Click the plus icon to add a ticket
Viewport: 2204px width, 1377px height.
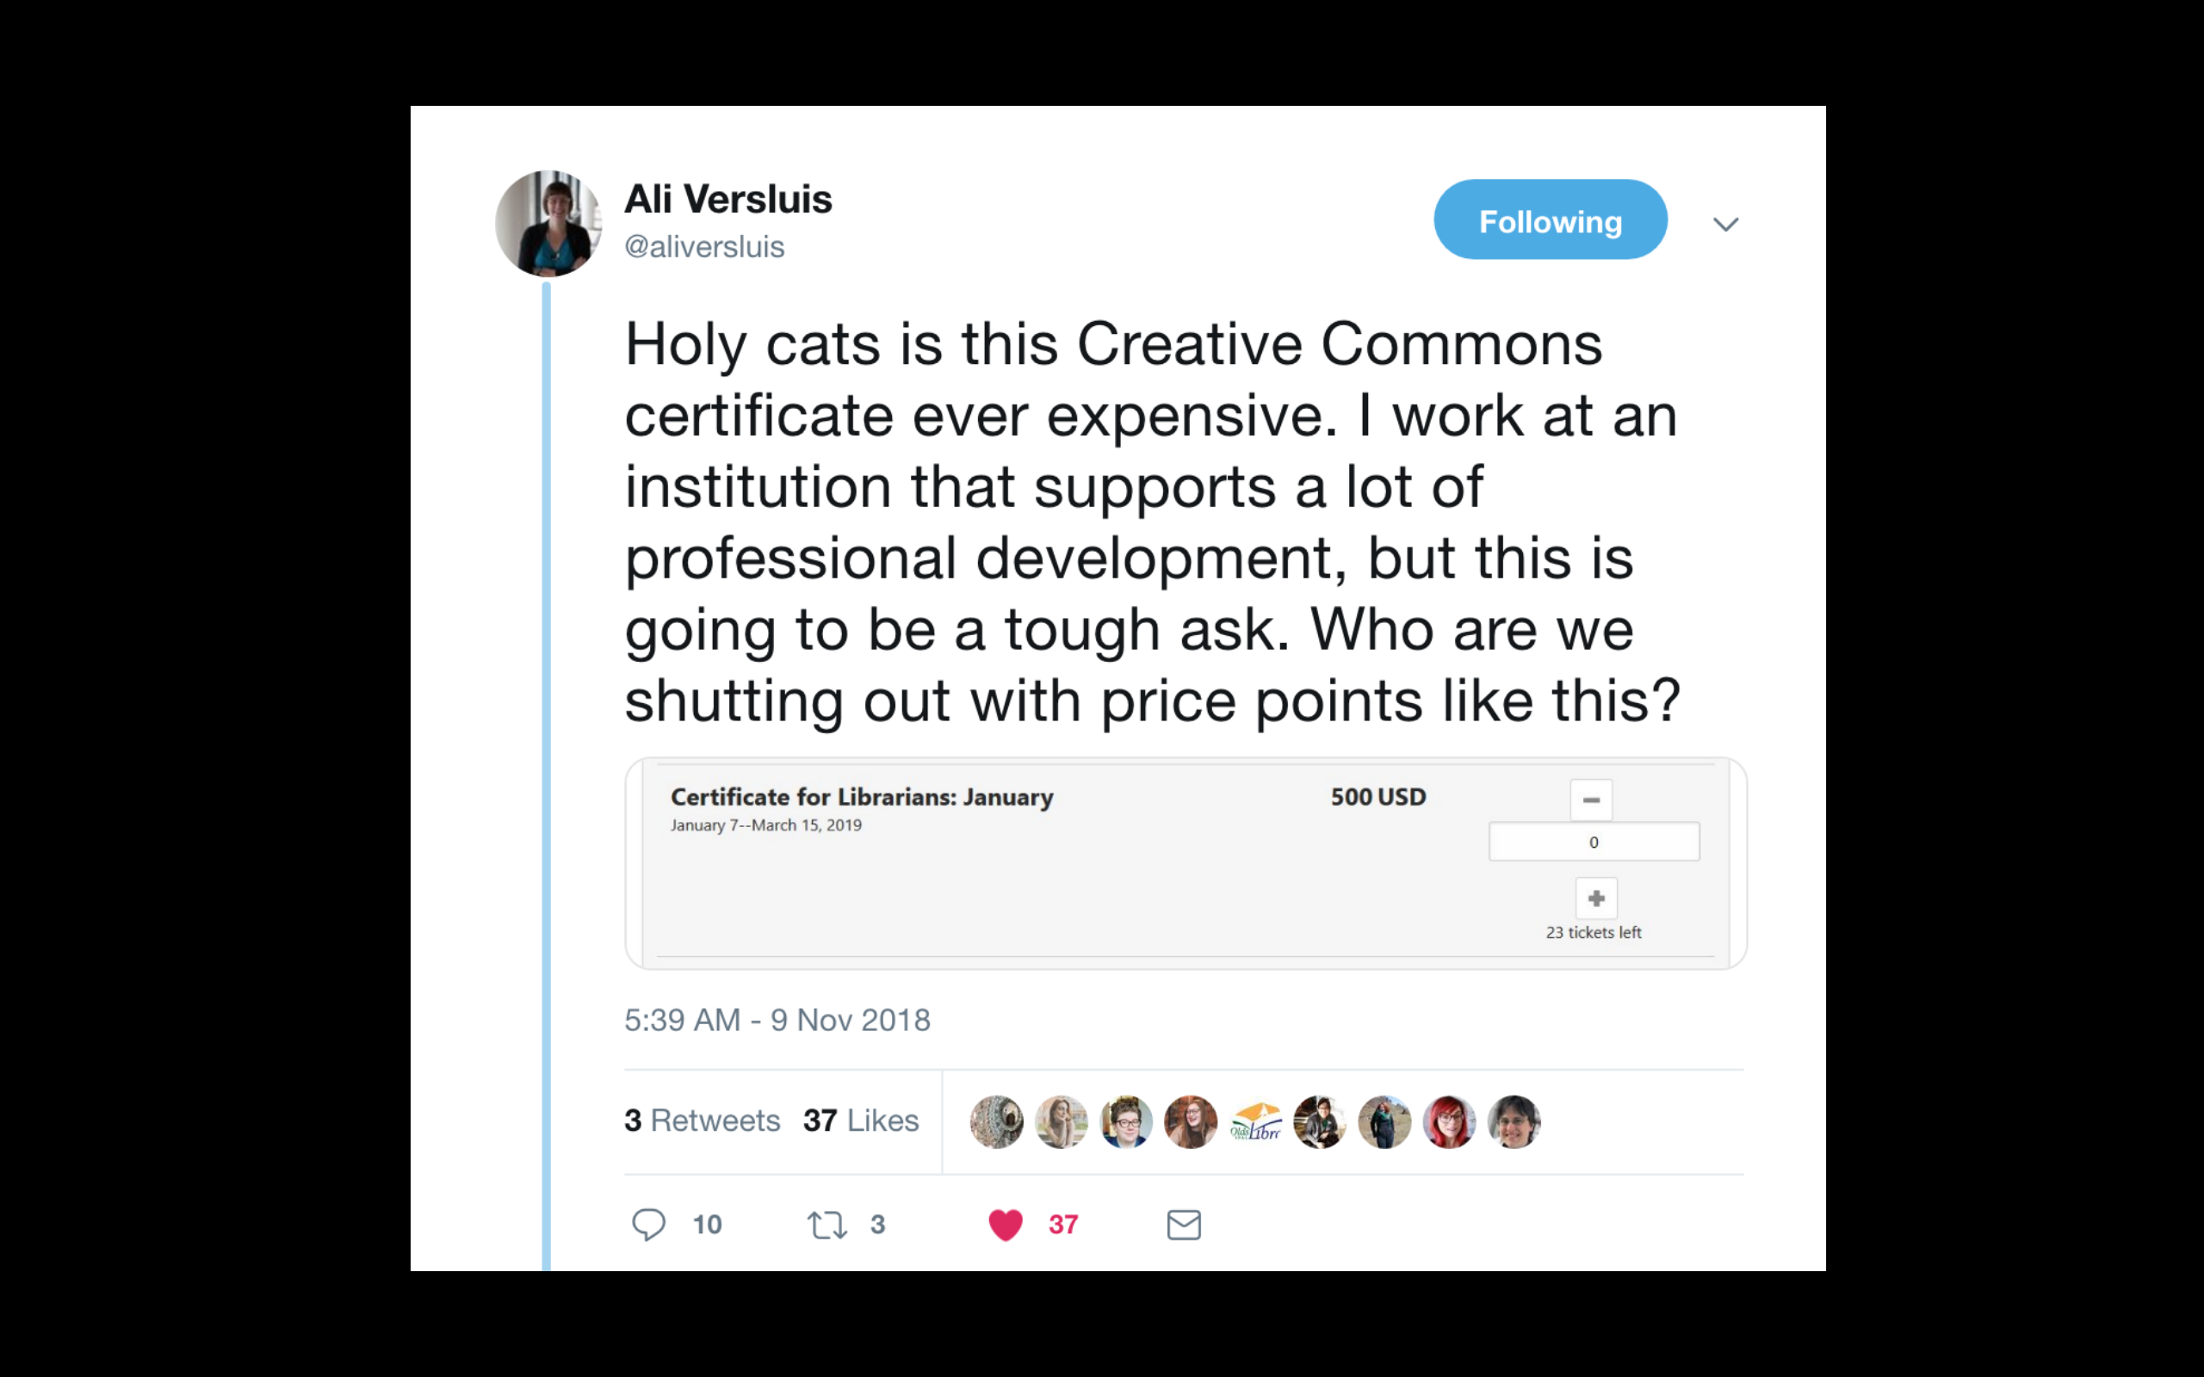coord(1595,898)
